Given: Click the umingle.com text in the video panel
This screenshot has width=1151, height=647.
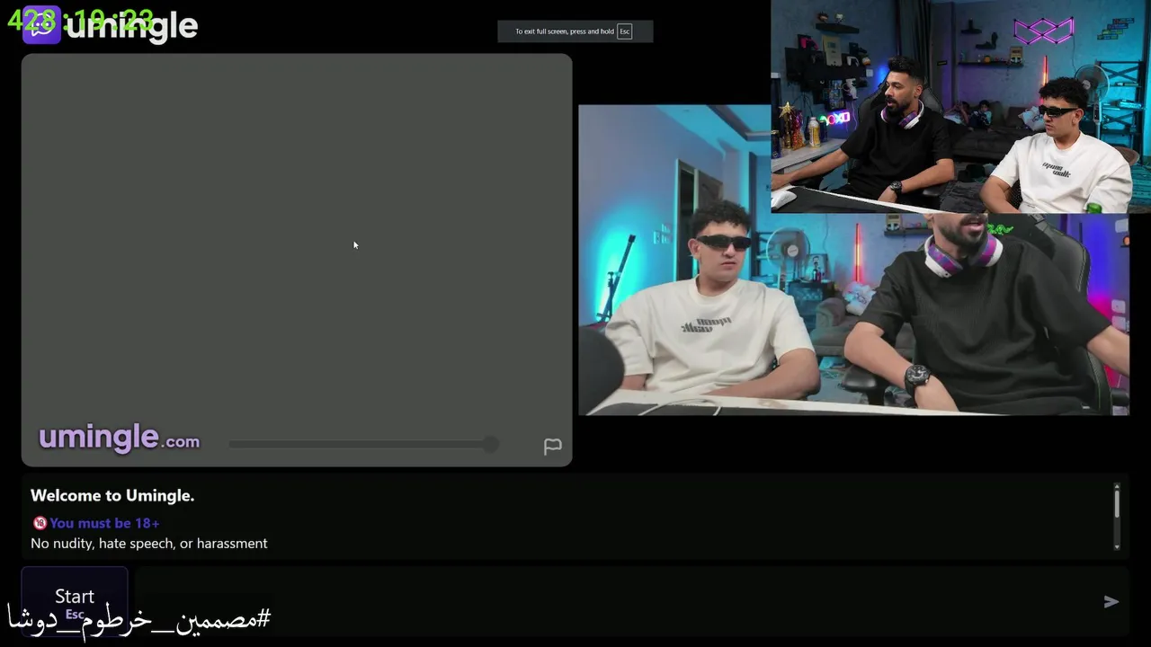Looking at the screenshot, I should pyautogui.click(x=119, y=439).
